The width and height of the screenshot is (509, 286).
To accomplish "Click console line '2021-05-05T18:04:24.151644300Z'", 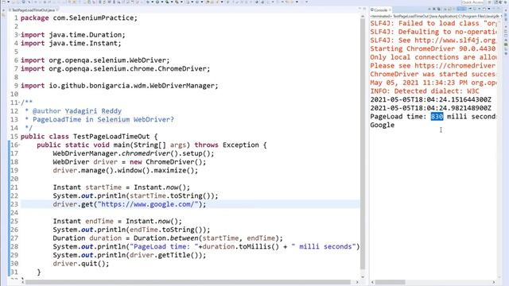I will pyautogui.click(x=431, y=99).
